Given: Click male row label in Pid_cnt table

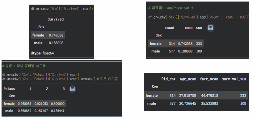Looking at the screenshot, I should pos(152,103).
